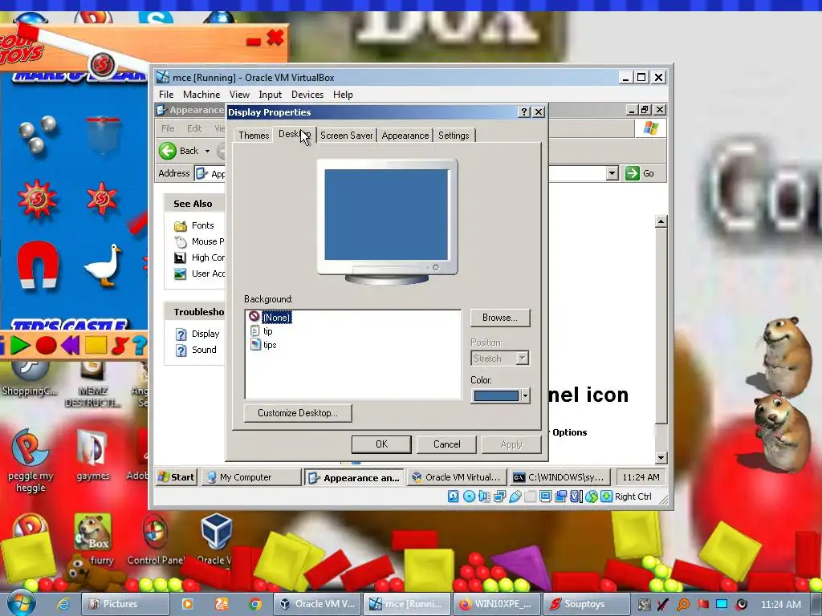822x616 pixels.
Task: Open the Color dropdown arrow in Display Properties
Action: tap(525, 396)
